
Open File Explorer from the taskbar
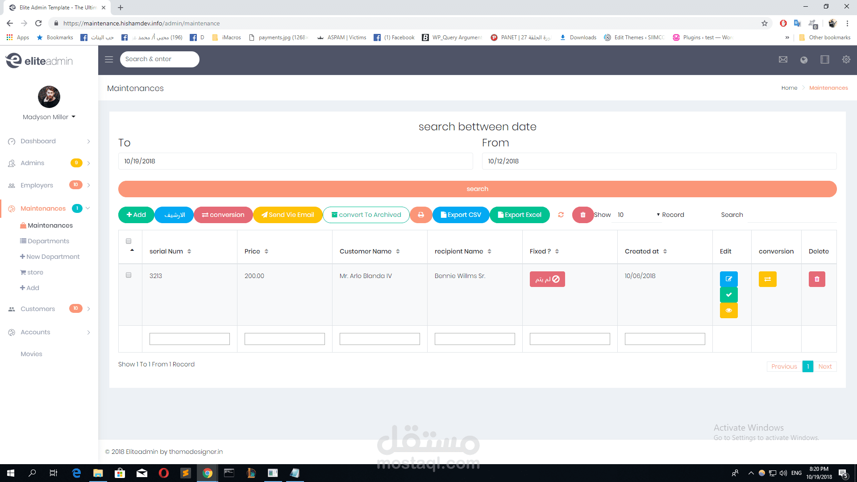[98, 473]
